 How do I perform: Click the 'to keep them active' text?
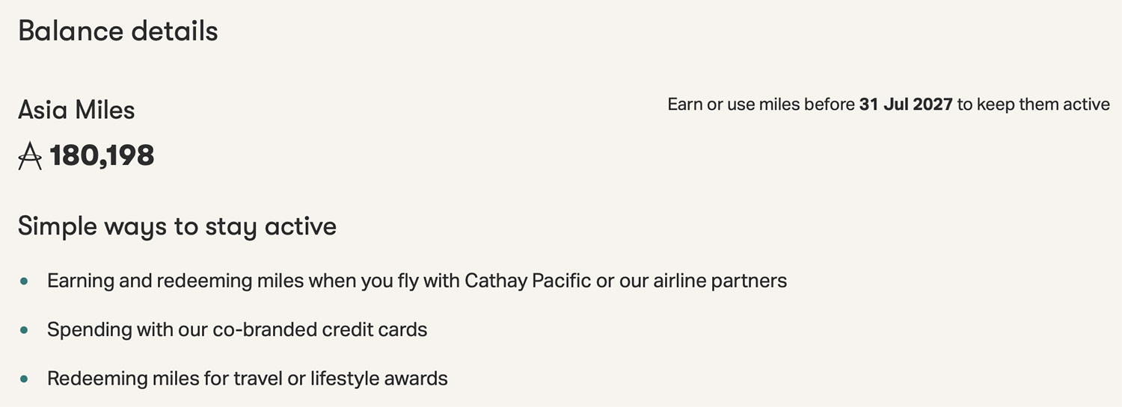pos(1033,105)
